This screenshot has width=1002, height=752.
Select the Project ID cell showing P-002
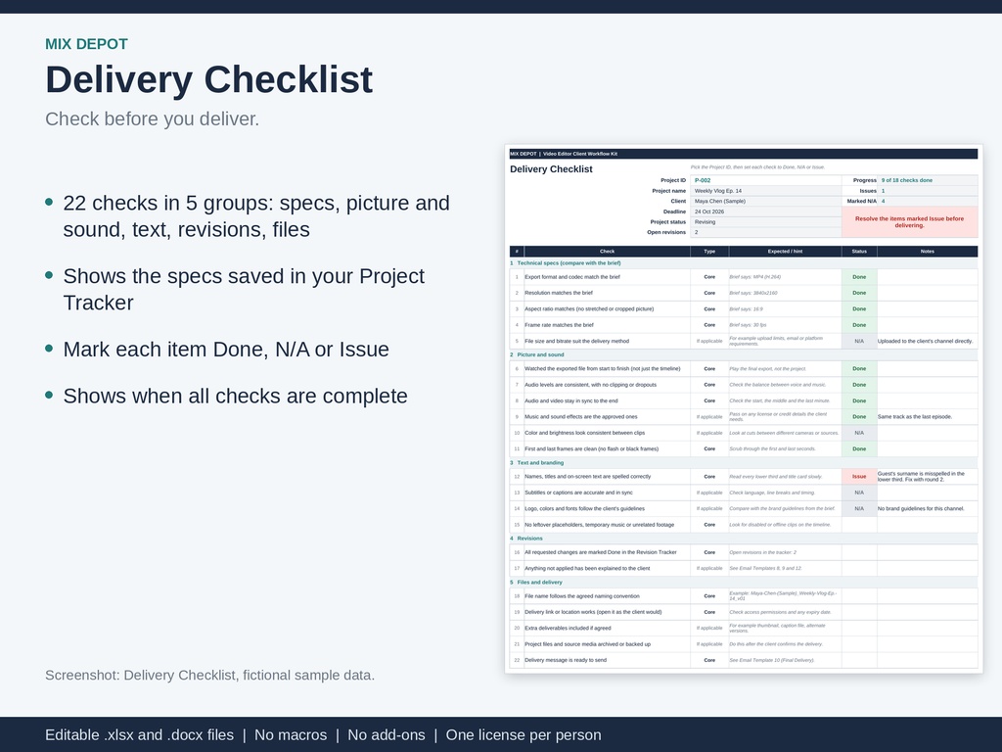pyautogui.click(x=765, y=180)
